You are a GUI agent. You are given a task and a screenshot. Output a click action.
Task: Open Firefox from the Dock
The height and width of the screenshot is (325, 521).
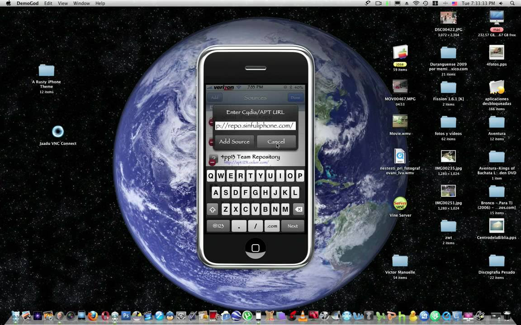(x=93, y=316)
